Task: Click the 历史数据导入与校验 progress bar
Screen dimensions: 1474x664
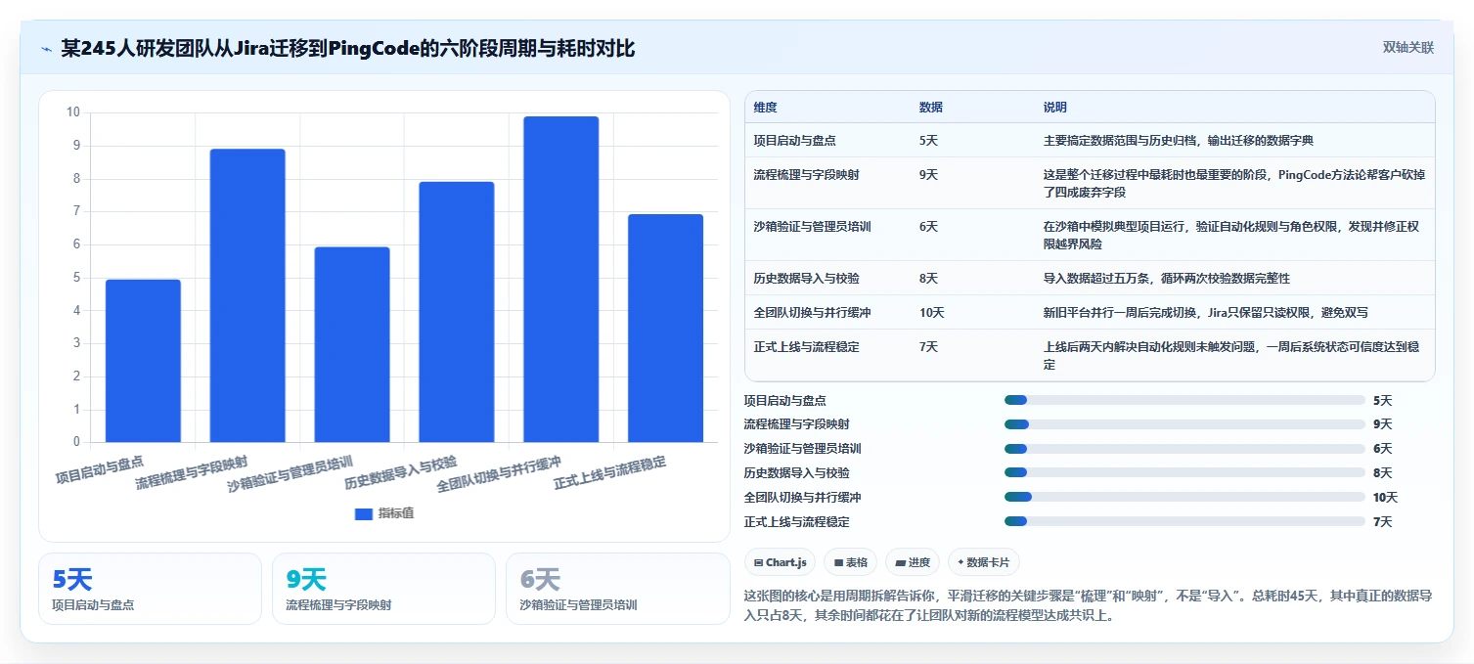Action: tap(1184, 472)
